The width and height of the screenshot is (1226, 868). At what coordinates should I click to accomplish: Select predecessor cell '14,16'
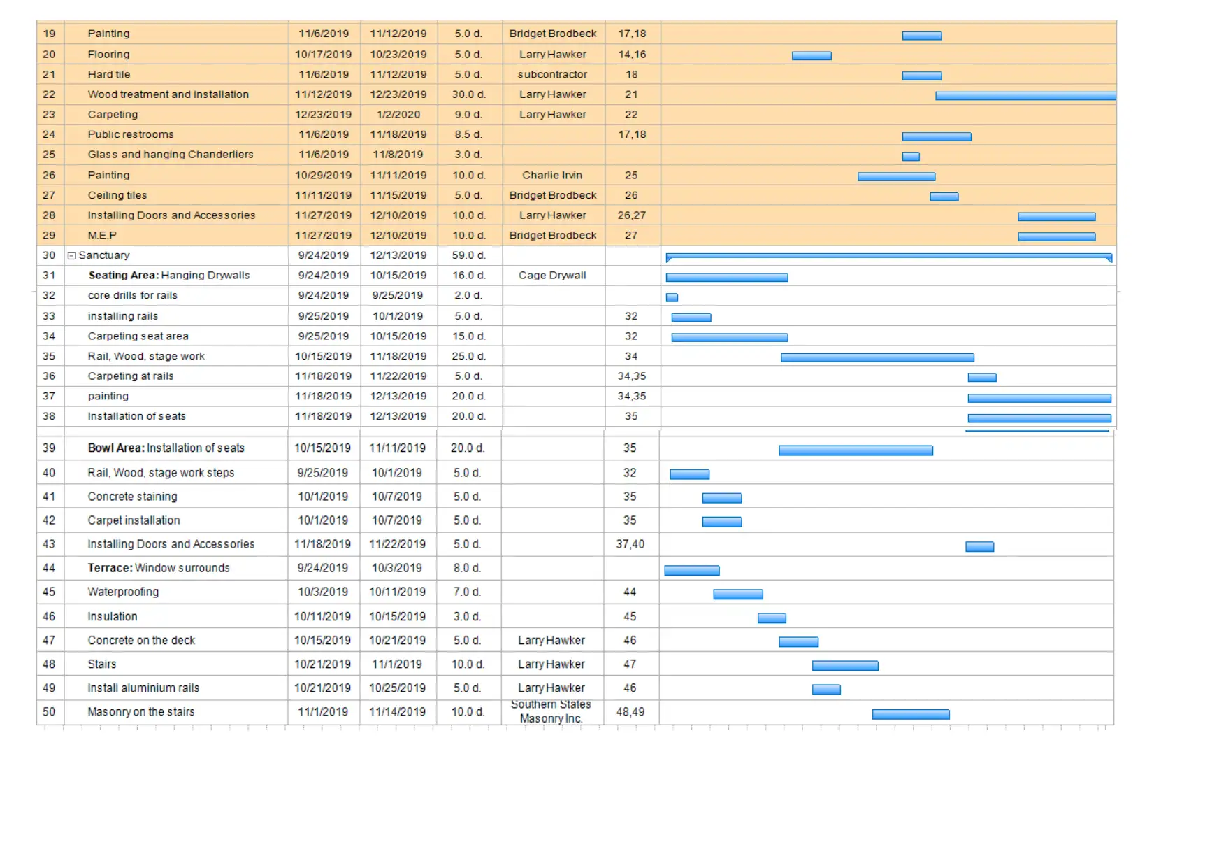pyautogui.click(x=632, y=54)
